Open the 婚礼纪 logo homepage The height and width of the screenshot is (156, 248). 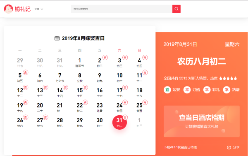pos(17,9)
